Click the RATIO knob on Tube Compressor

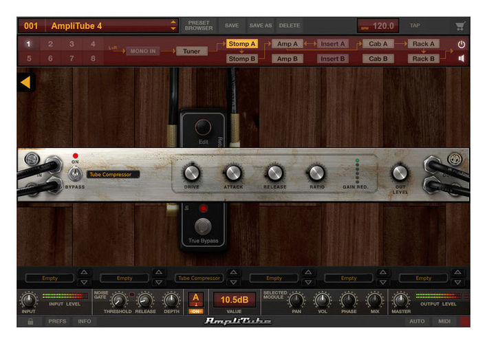coord(316,173)
